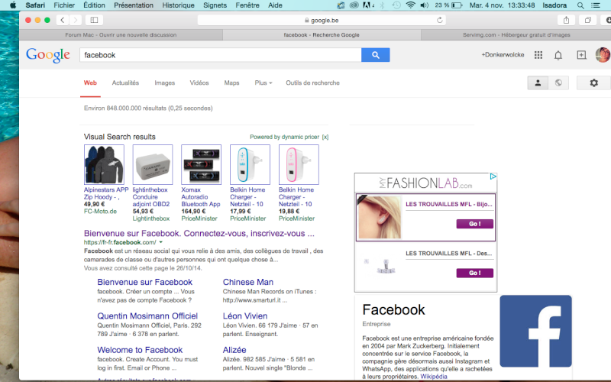Click the Google+ share plus box icon
Screen dimensions: 611x382
click(581, 55)
